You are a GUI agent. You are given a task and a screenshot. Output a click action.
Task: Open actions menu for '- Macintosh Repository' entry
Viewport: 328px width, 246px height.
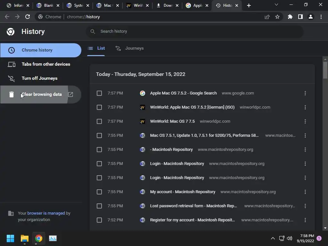pyautogui.click(x=305, y=150)
